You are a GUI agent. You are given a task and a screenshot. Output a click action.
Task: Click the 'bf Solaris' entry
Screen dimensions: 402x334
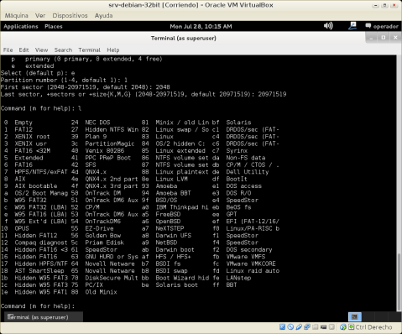tap(232, 123)
